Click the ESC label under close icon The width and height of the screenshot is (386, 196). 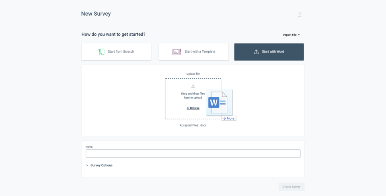(x=300, y=17)
